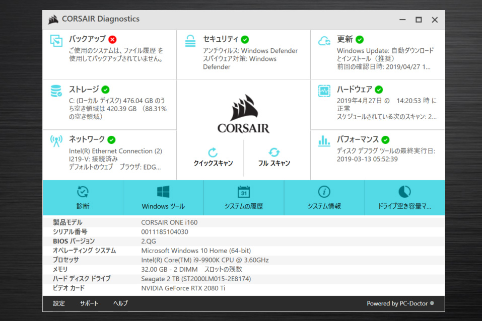Open the ドライブ空き容量マ... tab
482x321 pixels.
tap(404, 198)
